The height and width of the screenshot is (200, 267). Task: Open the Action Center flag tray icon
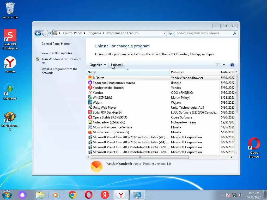click(228, 195)
